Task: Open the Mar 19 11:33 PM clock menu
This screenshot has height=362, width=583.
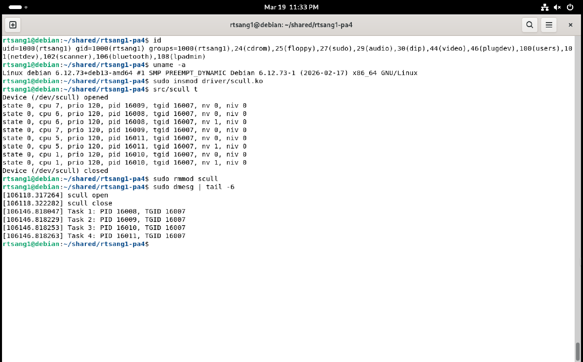Action: click(x=291, y=7)
